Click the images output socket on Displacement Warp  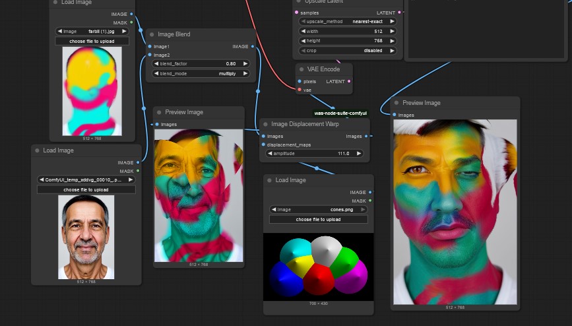tap(366, 136)
